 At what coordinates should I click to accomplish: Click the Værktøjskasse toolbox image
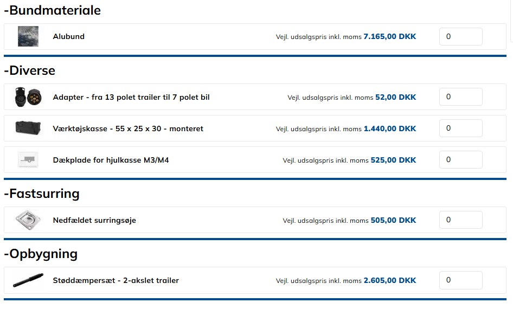pyautogui.click(x=28, y=128)
